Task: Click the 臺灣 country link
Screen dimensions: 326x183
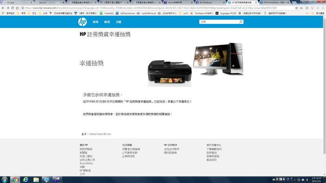Action: pyautogui.click(x=84, y=134)
